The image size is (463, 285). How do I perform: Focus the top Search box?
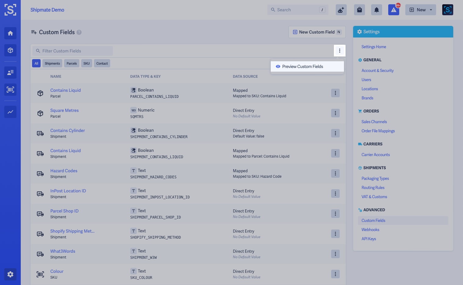pos(298,10)
